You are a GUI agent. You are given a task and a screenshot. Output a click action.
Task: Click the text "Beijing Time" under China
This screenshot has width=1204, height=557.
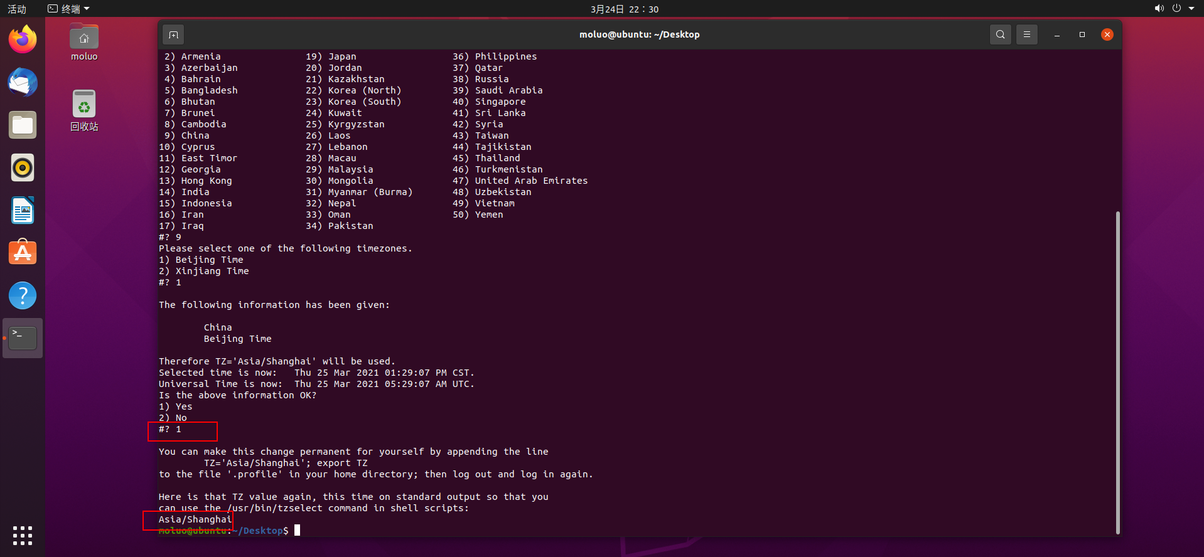(237, 339)
